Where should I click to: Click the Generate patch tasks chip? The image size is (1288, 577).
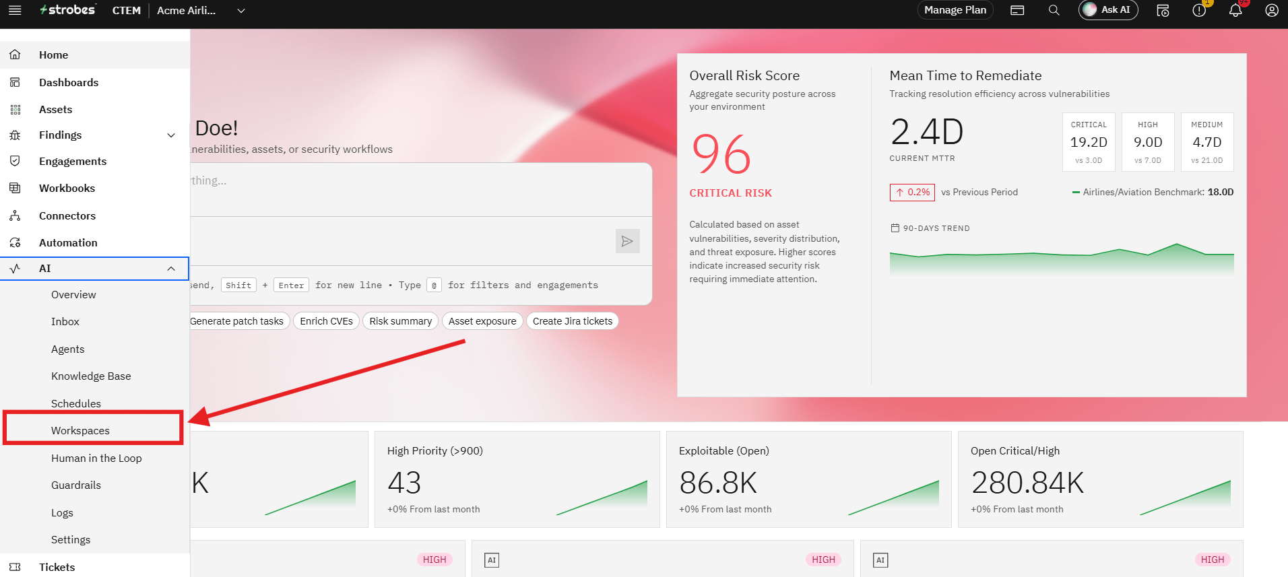tap(236, 321)
